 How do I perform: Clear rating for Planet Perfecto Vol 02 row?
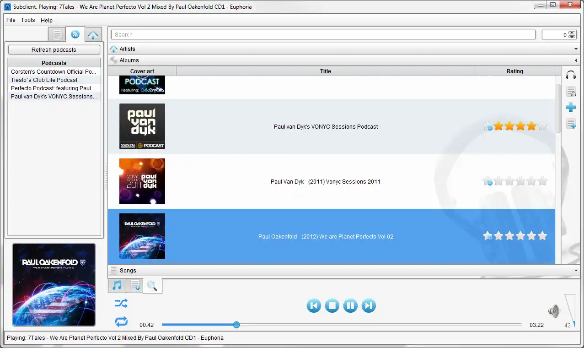(488, 236)
